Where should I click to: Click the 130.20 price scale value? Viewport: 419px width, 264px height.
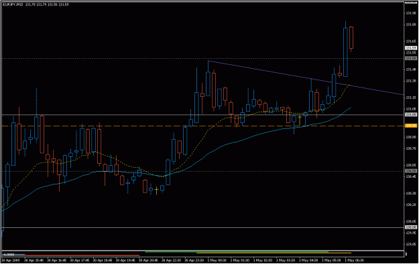[411, 205]
